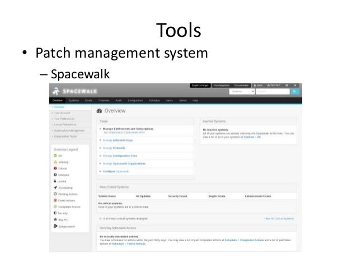Click the Overview dashboard heading icon
357x268 pixels.
coord(99,111)
